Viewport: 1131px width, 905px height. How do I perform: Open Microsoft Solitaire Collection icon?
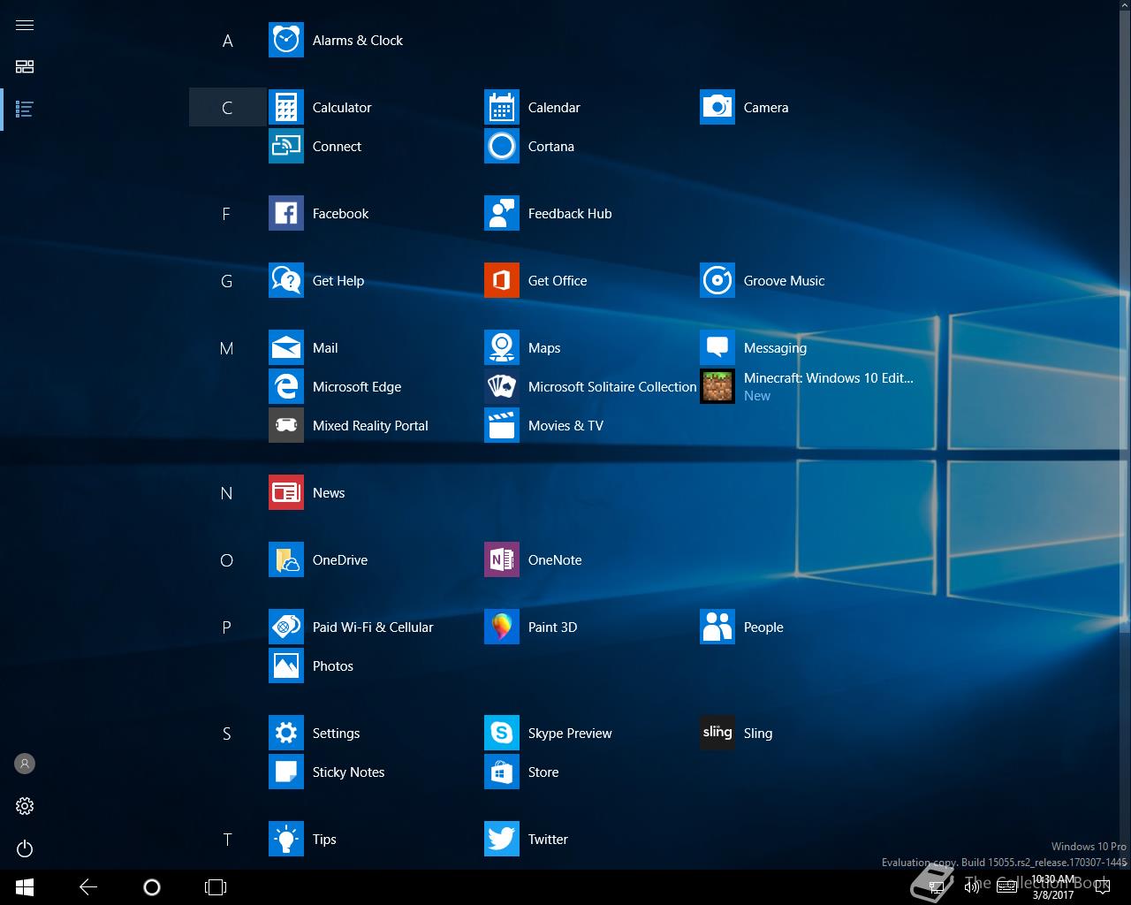pyautogui.click(x=502, y=386)
